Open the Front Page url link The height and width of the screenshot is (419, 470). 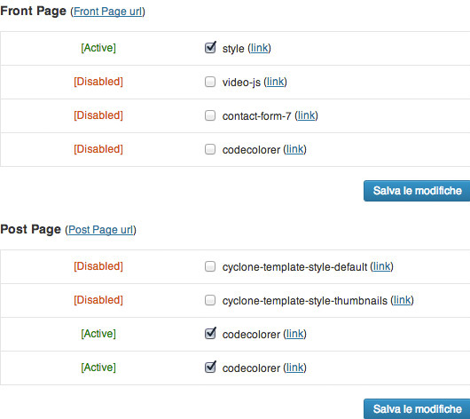click(x=107, y=12)
